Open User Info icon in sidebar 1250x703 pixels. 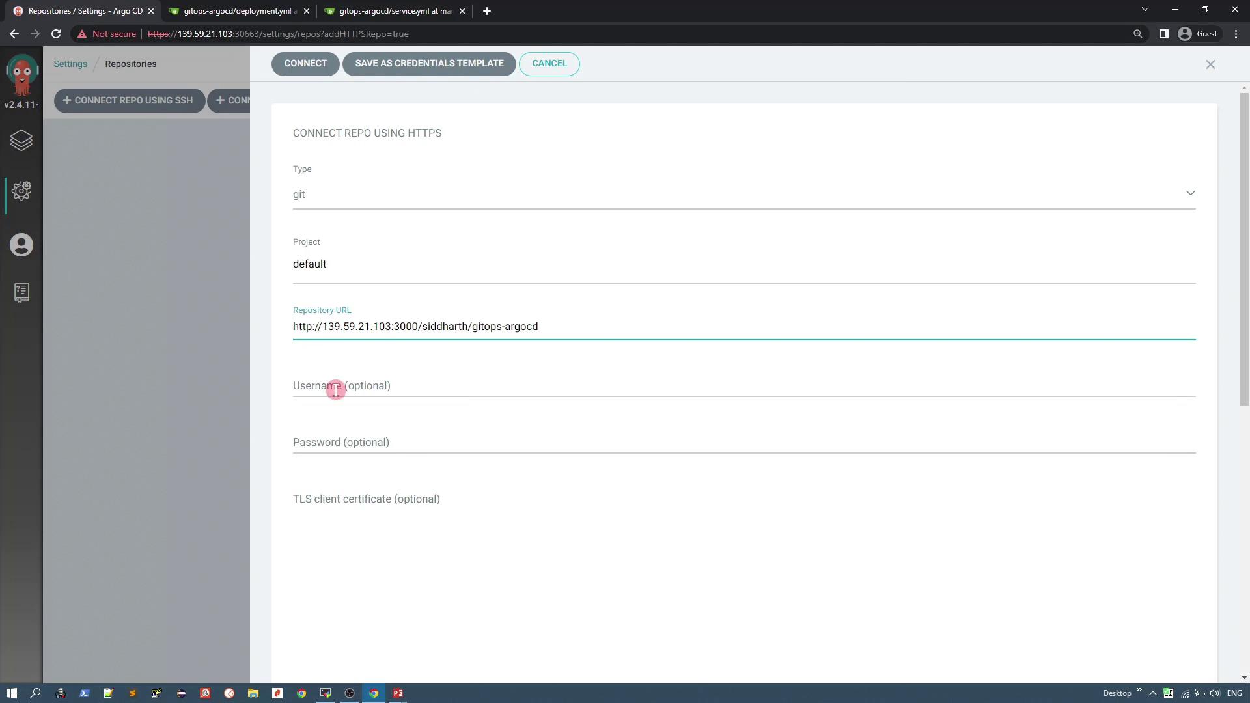point(21,245)
